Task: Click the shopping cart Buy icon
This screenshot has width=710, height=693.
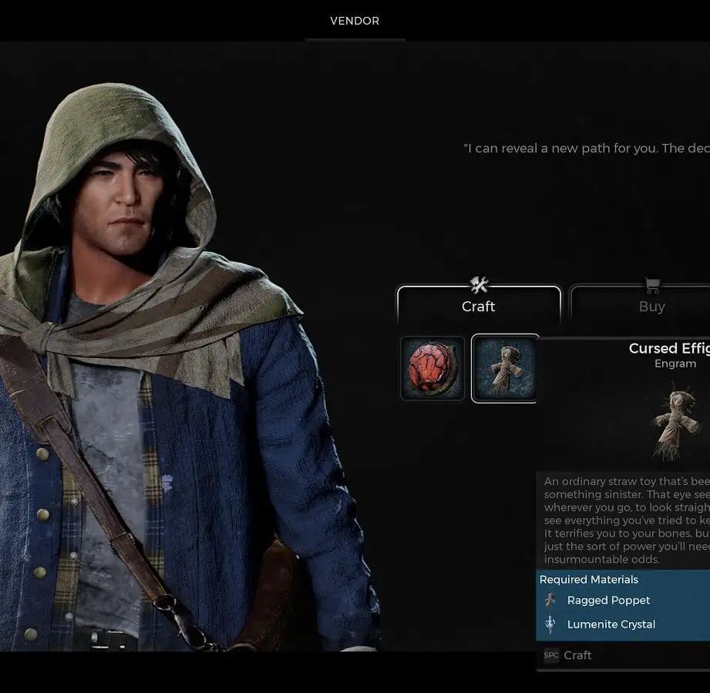Action: tap(652, 286)
